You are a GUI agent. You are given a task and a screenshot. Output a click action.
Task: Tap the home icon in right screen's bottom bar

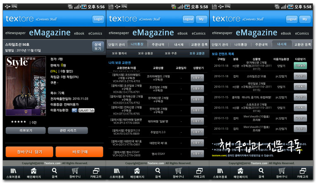pos(240,171)
